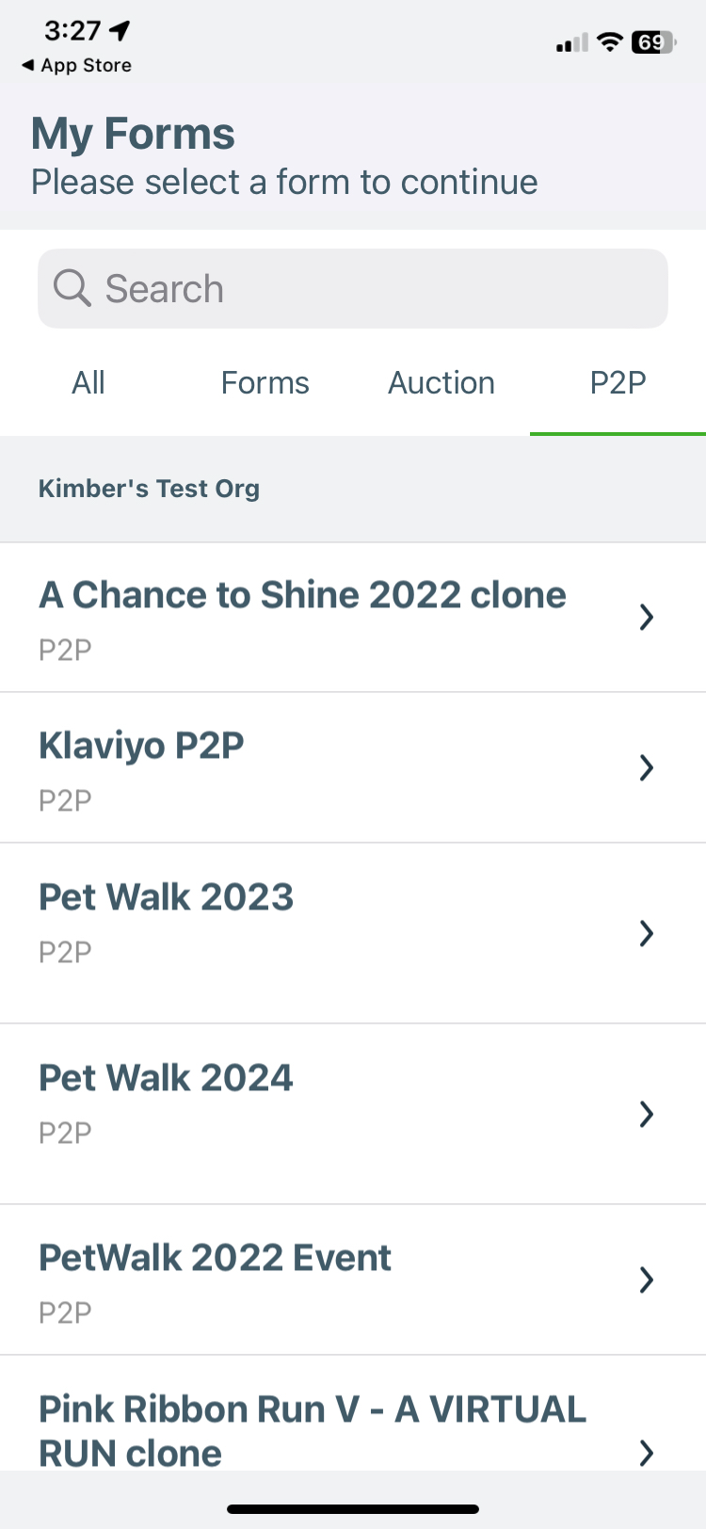Tap the location arrow beside the time

[120, 31]
